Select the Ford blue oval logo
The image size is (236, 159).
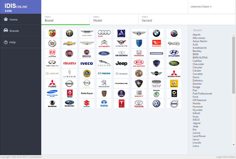(x=104, y=53)
